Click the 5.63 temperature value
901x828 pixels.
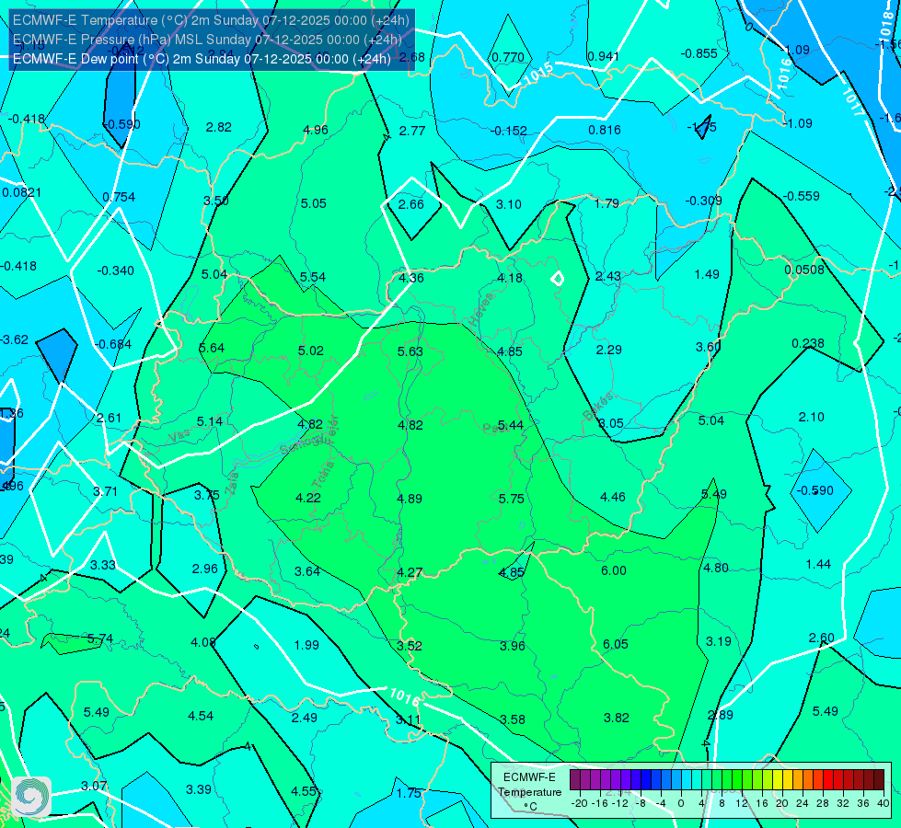click(x=410, y=351)
